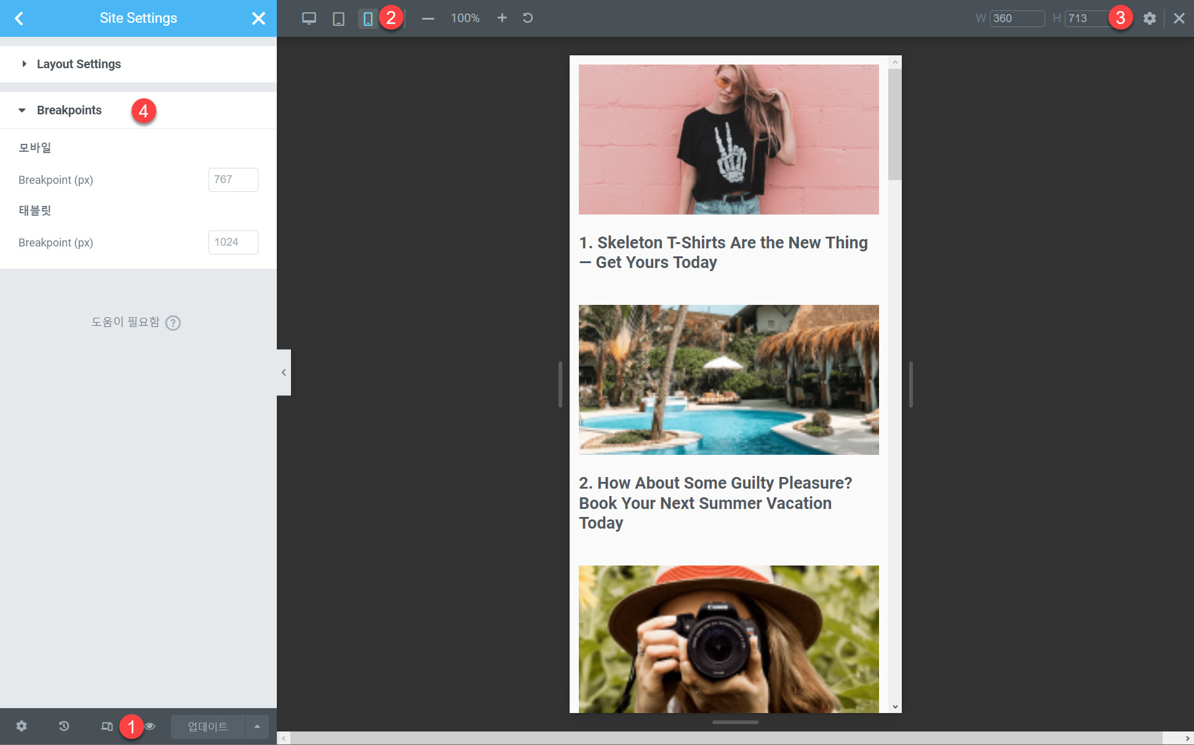Click the mobile Breakpoint 767 input field
This screenshot has width=1194, height=745.
tap(233, 179)
